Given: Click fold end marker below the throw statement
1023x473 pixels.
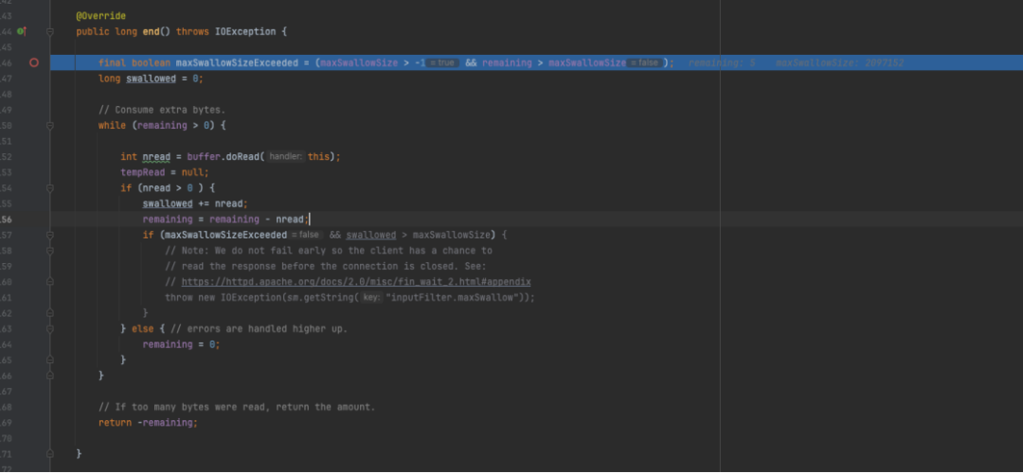Looking at the screenshot, I should pos(49,313).
